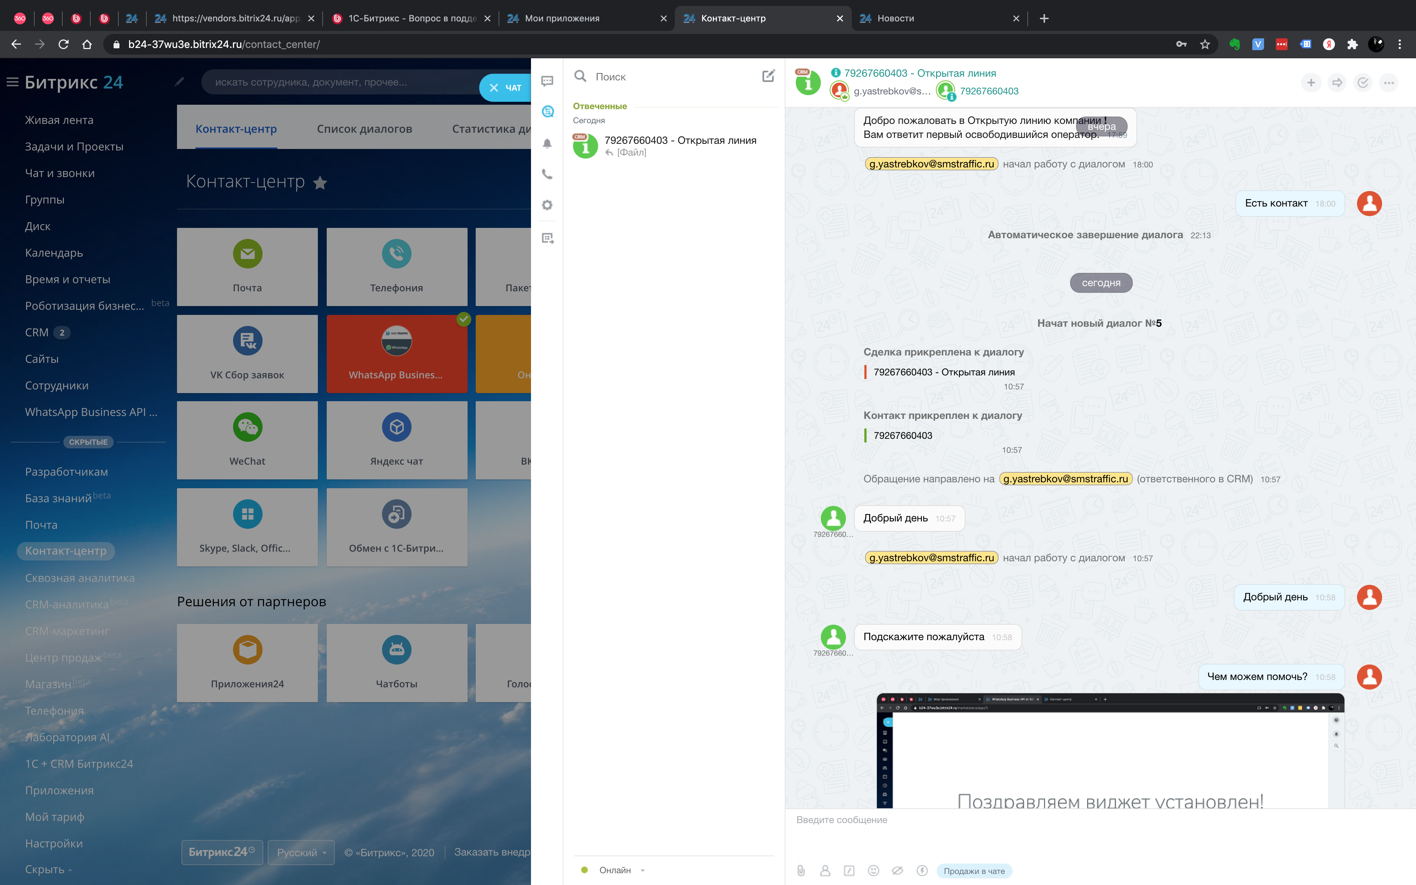This screenshot has height=885, width=1416.
Task: Open the phone dialer icon in sidebar
Action: [547, 174]
